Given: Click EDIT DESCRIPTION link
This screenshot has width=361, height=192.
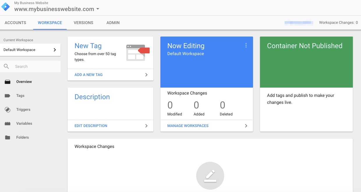Looking at the screenshot, I should point(91,126).
